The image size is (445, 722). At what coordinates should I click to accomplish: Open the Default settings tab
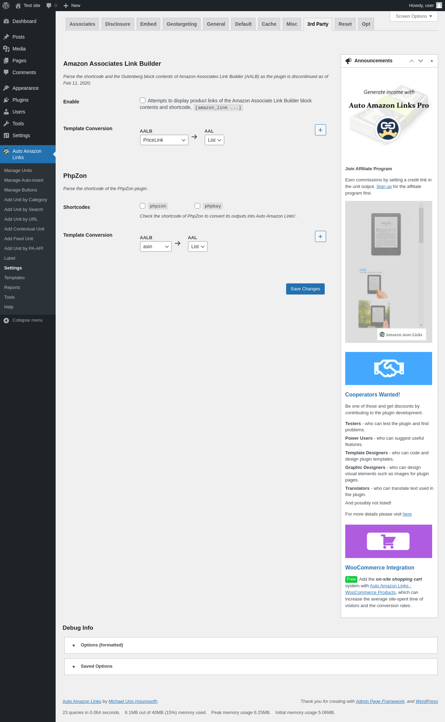pyautogui.click(x=243, y=24)
